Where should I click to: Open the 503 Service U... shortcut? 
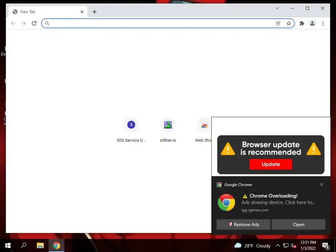131,130
